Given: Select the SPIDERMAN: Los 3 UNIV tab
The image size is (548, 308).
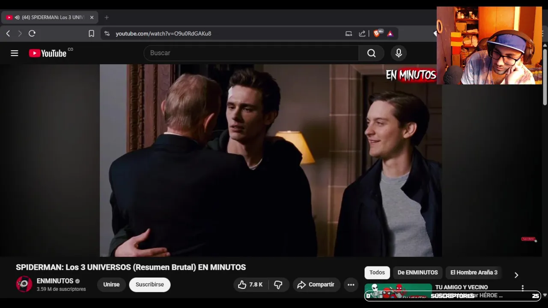Looking at the screenshot, I should click(x=50, y=18).
